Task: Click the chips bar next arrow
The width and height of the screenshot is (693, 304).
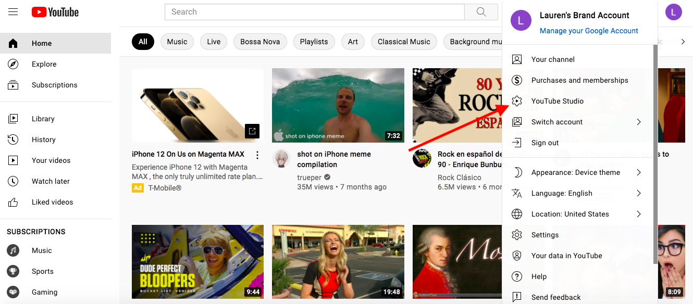Action: point(683,42)
